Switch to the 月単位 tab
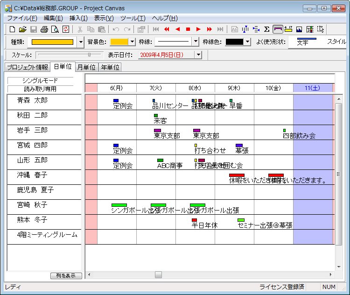The height and width of the screenshot is (295, 350). (87, 67)
